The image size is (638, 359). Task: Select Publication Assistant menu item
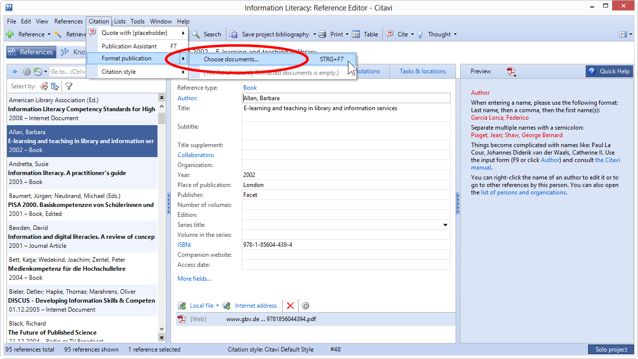tap(137, 46)
